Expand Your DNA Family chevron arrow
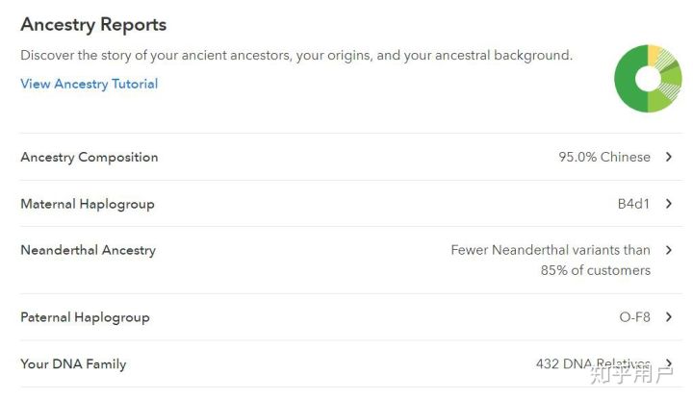Viewport: 693px width, 399px height. click(x=669, y=364)
